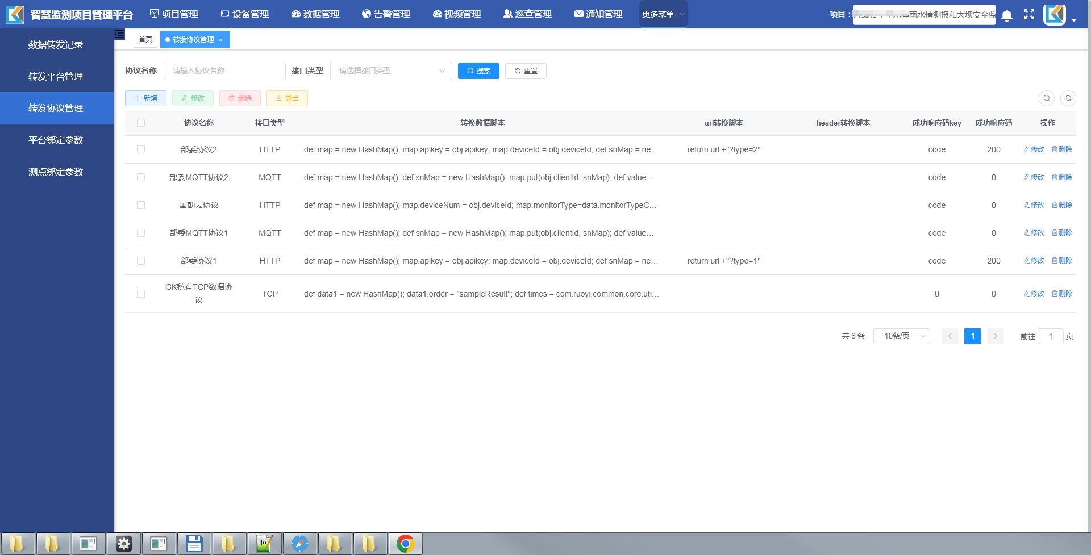The height and width of the screenshot is (555, 1091).
Task: Click 删除 link for 部委协议1 row
Action: tap(1062, 261)
